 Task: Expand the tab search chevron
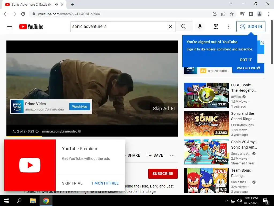tap(231, 4)
